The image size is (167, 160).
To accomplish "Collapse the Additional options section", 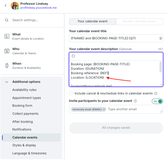I will (x=7, y=82).
